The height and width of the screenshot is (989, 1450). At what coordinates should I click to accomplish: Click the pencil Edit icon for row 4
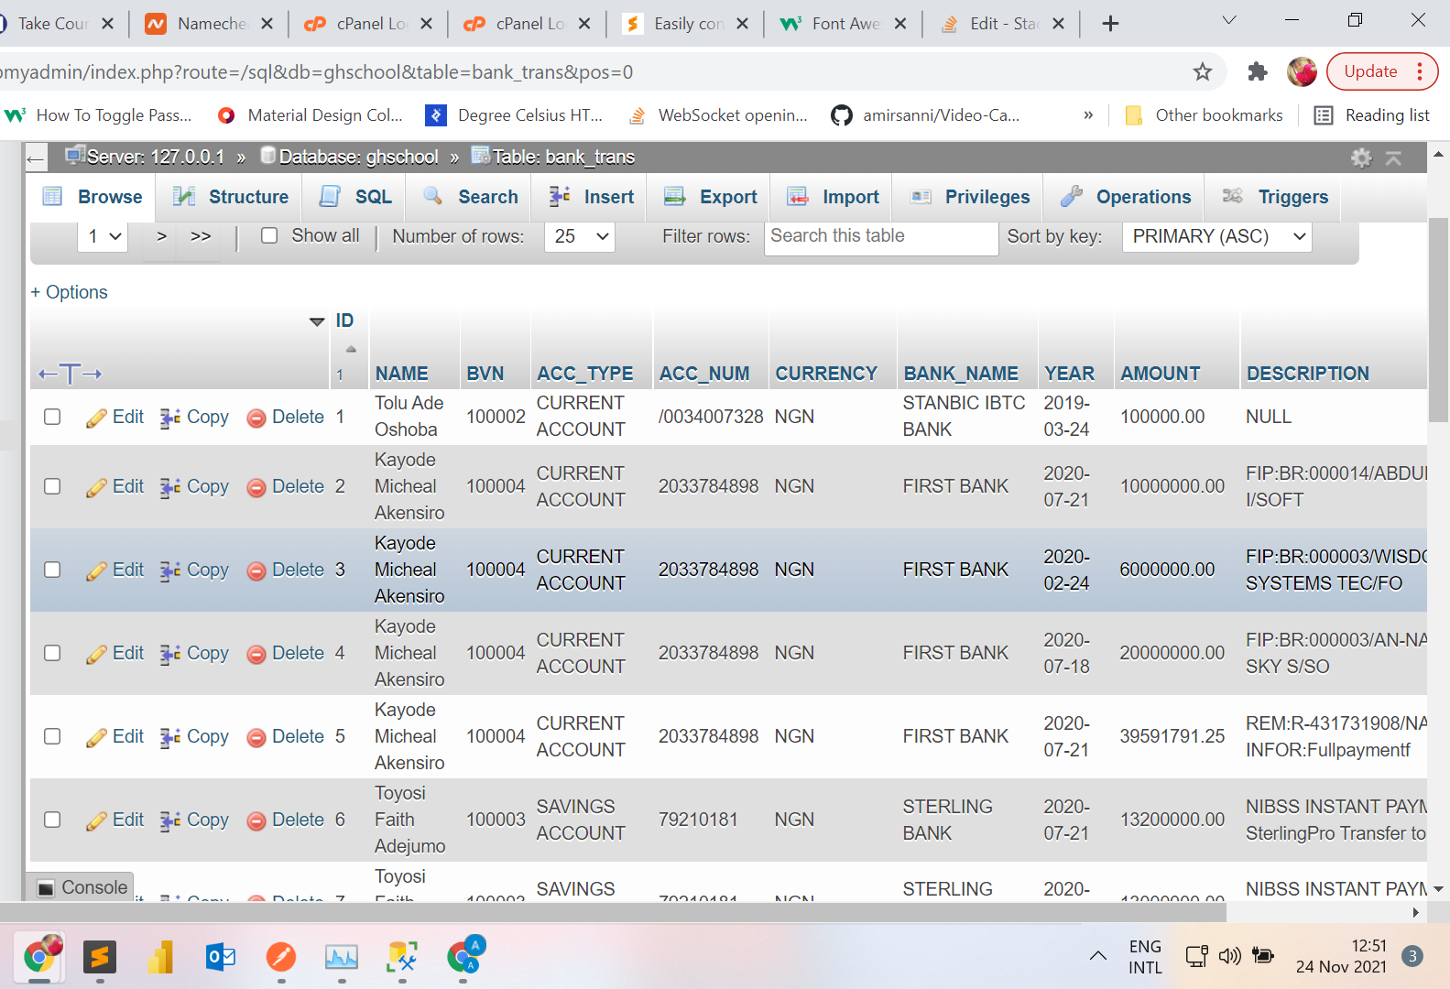[x=96, y=654]
